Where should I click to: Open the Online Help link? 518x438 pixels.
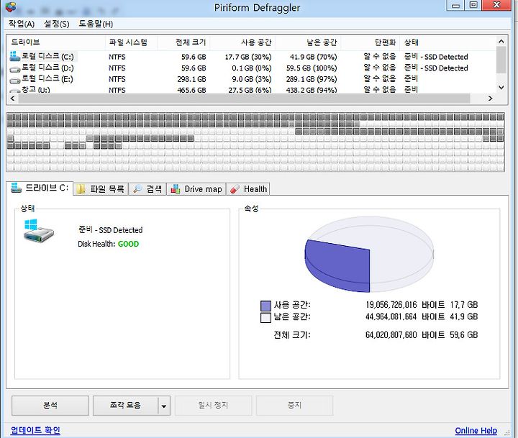pyautogui.click(x=476, y=430)
